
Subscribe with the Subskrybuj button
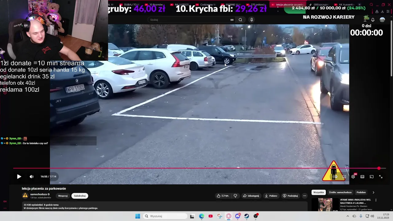pyautogui.click(x=80, y=196)
